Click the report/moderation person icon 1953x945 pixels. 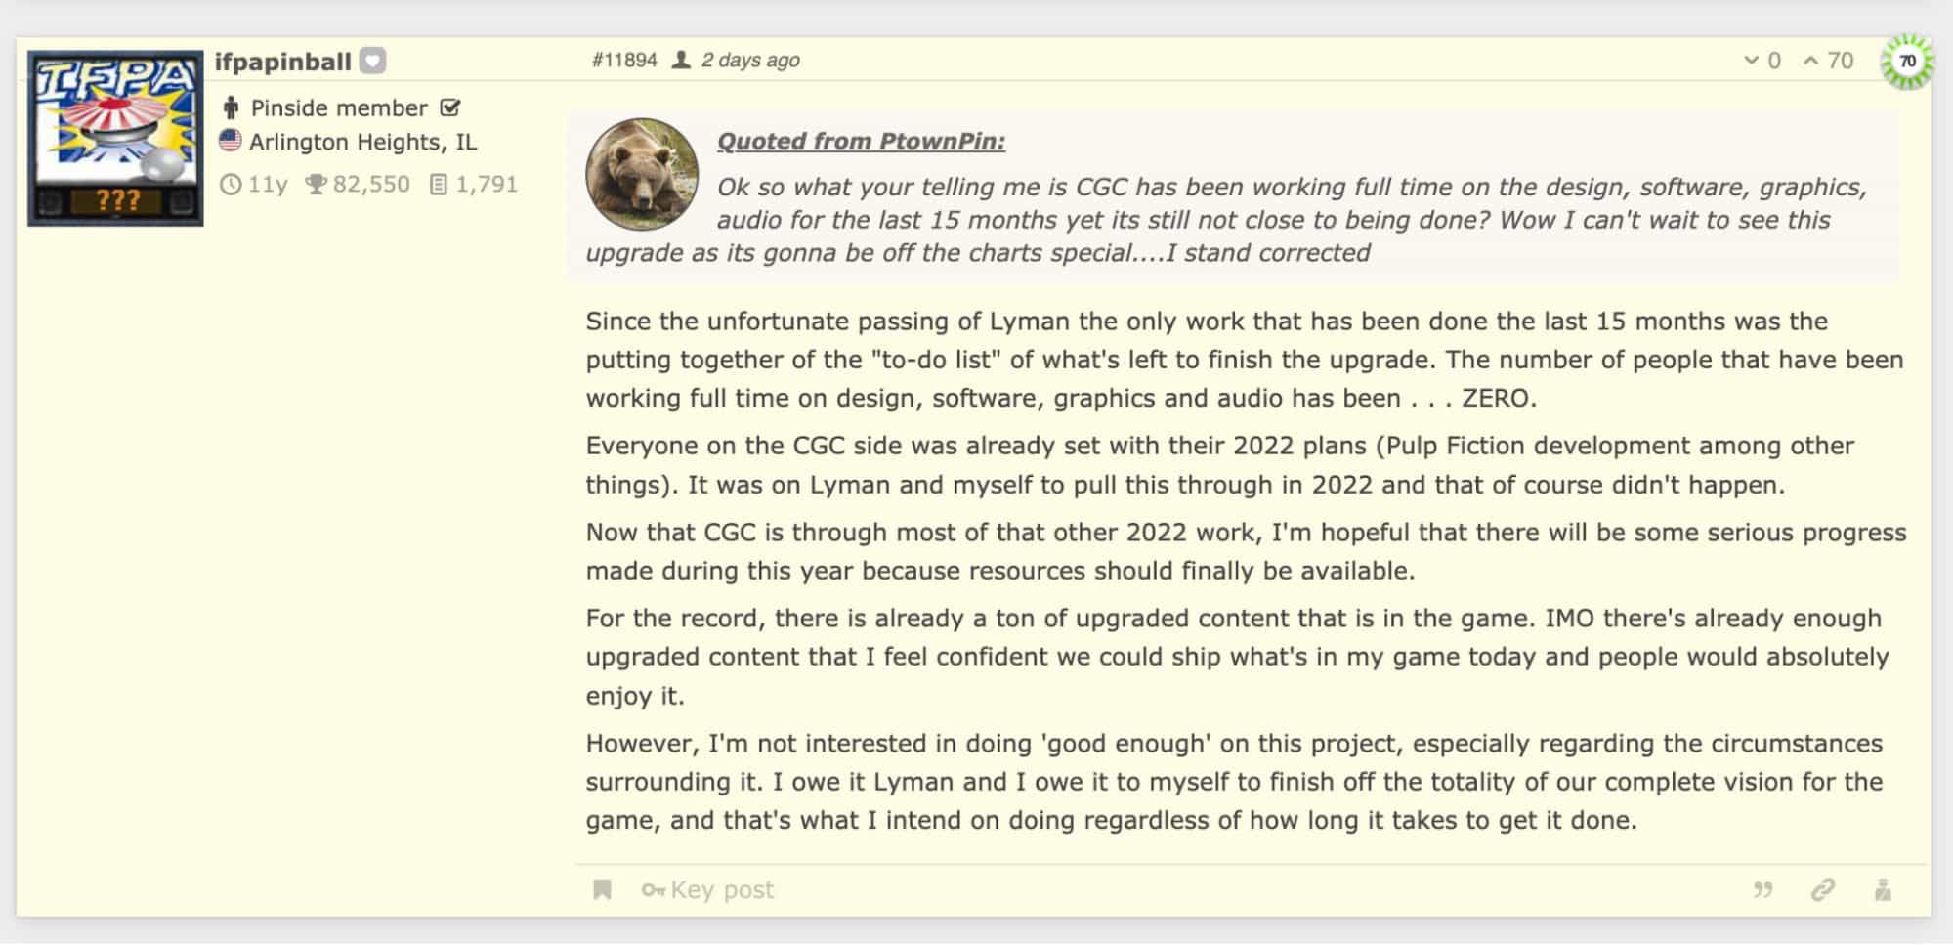1883,890
